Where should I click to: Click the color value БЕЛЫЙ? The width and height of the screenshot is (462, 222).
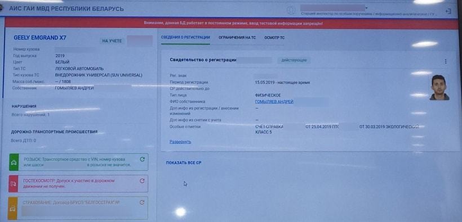pos(62,62)
